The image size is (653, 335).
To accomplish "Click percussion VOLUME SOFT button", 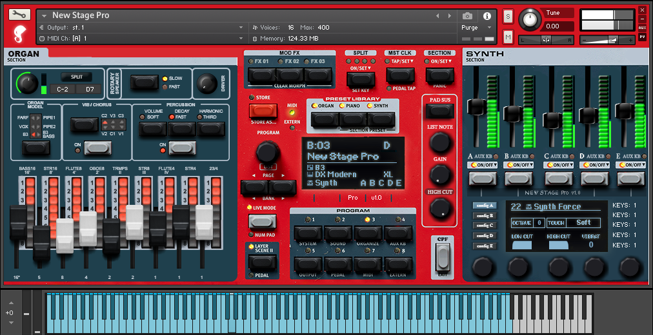I will (153, 129).
